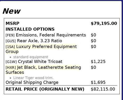Screen dimensions: 123x100
Task: Click the $79,195.00 MSRP amount
Action: pos(104,24)
